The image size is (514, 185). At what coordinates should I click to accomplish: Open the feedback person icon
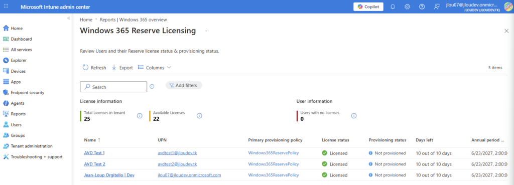[436, 7]
